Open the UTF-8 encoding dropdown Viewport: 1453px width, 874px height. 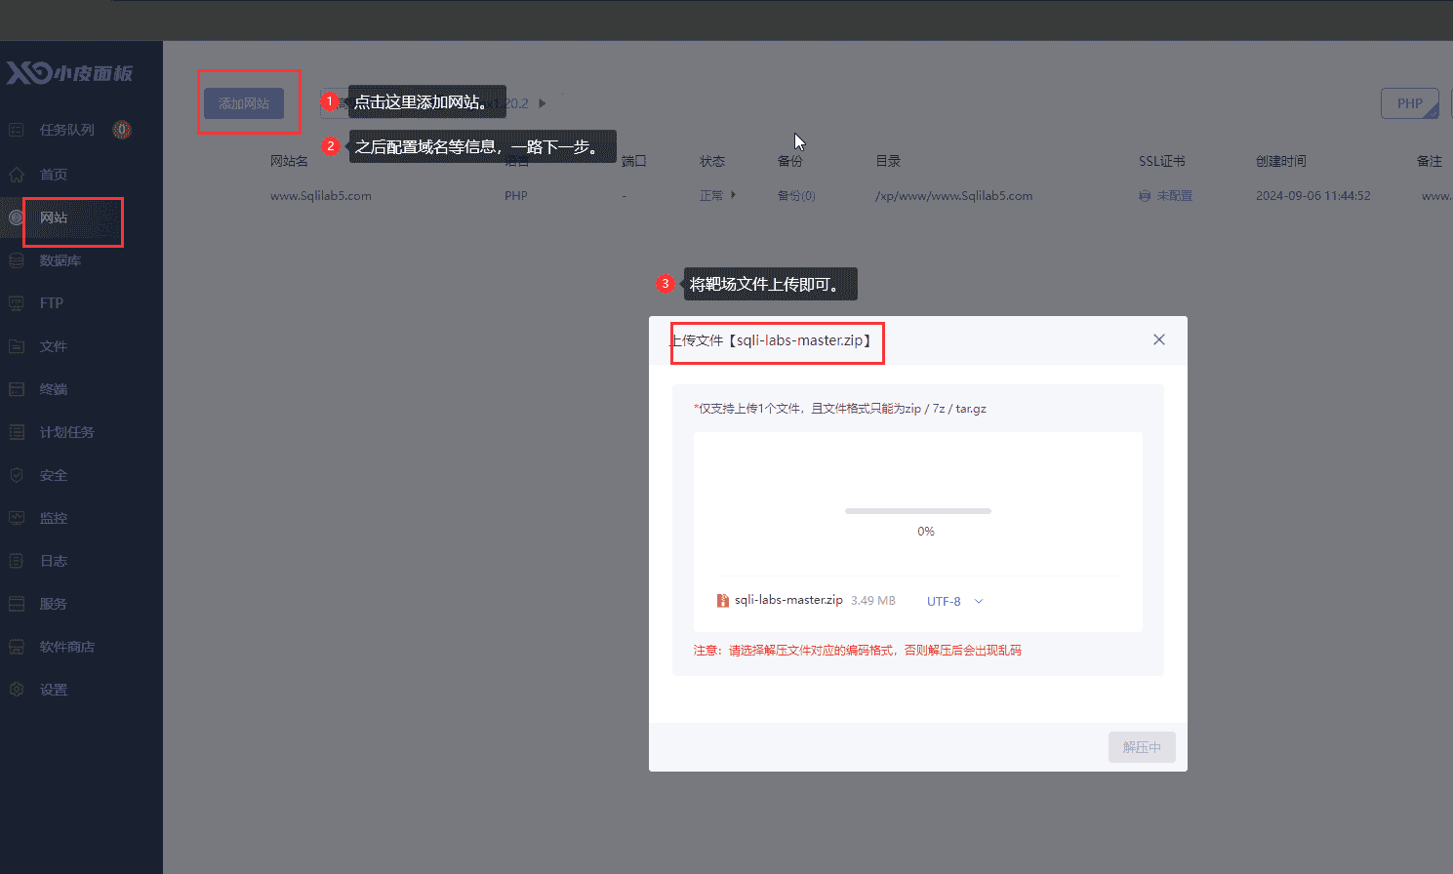pyautogui.click(x=954, y=601)
